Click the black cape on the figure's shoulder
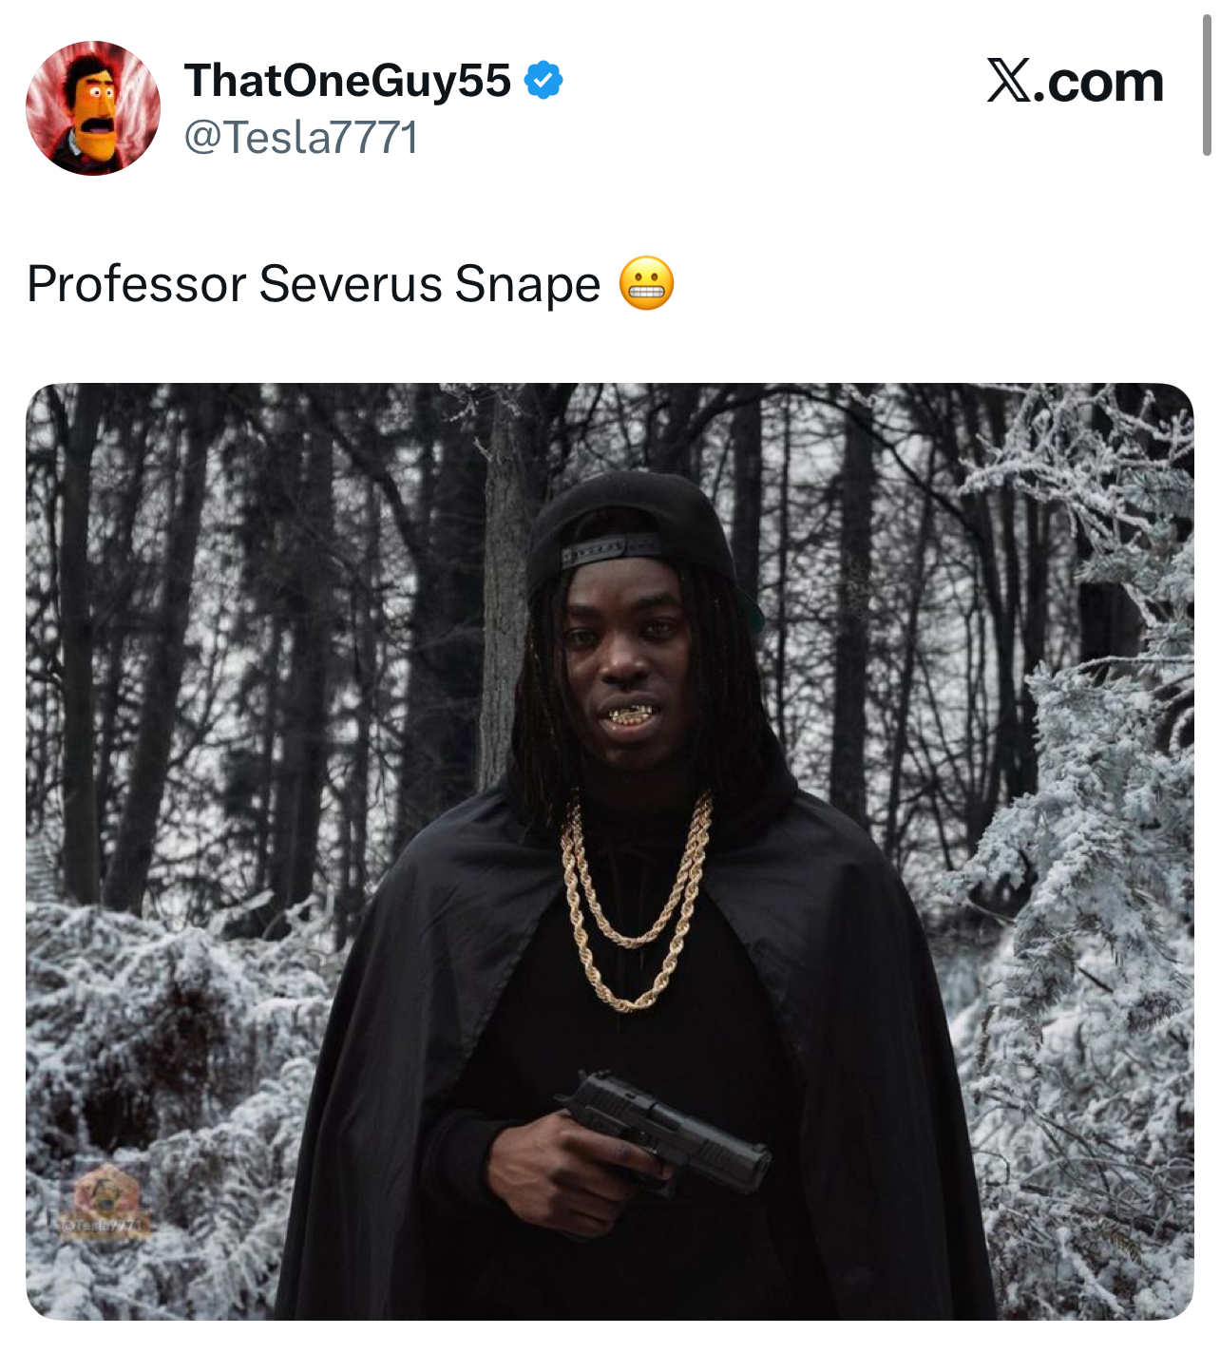This screenshot has height=1353, width=1220. click(x=456, y=884)
